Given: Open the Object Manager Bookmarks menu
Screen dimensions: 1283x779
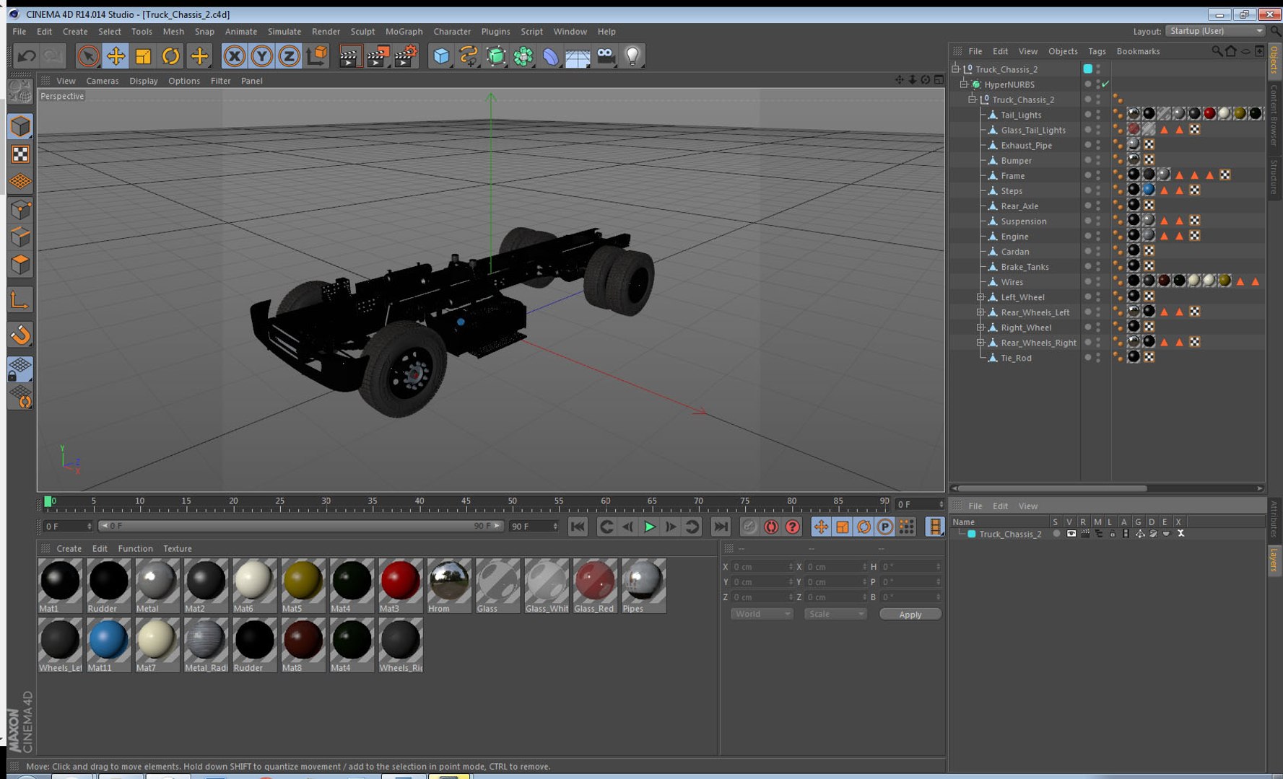Looking at the screenshot, I should [x=1138, y=51].
